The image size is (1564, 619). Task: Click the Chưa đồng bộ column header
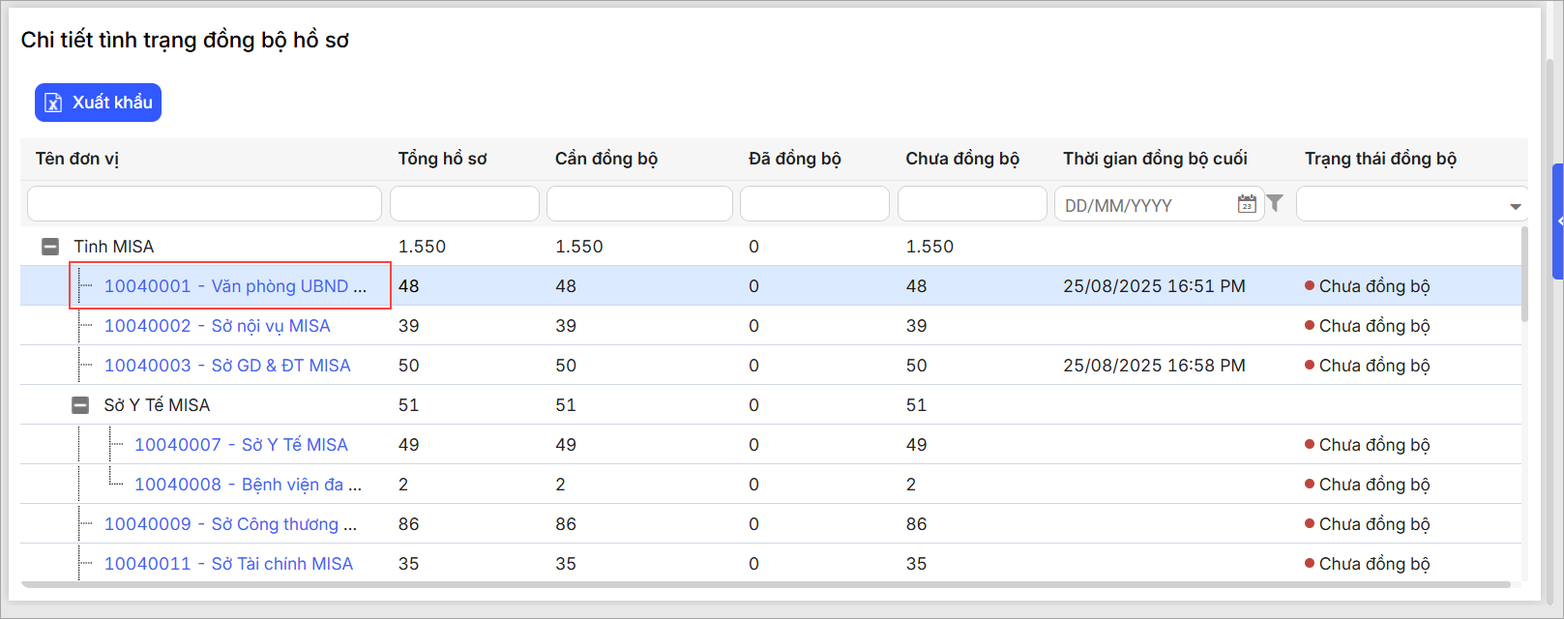(x=962, y=159)
